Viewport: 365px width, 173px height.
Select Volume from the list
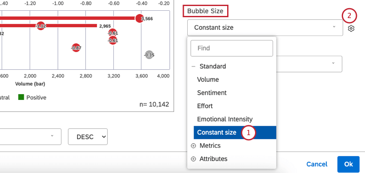click(208, 80)
